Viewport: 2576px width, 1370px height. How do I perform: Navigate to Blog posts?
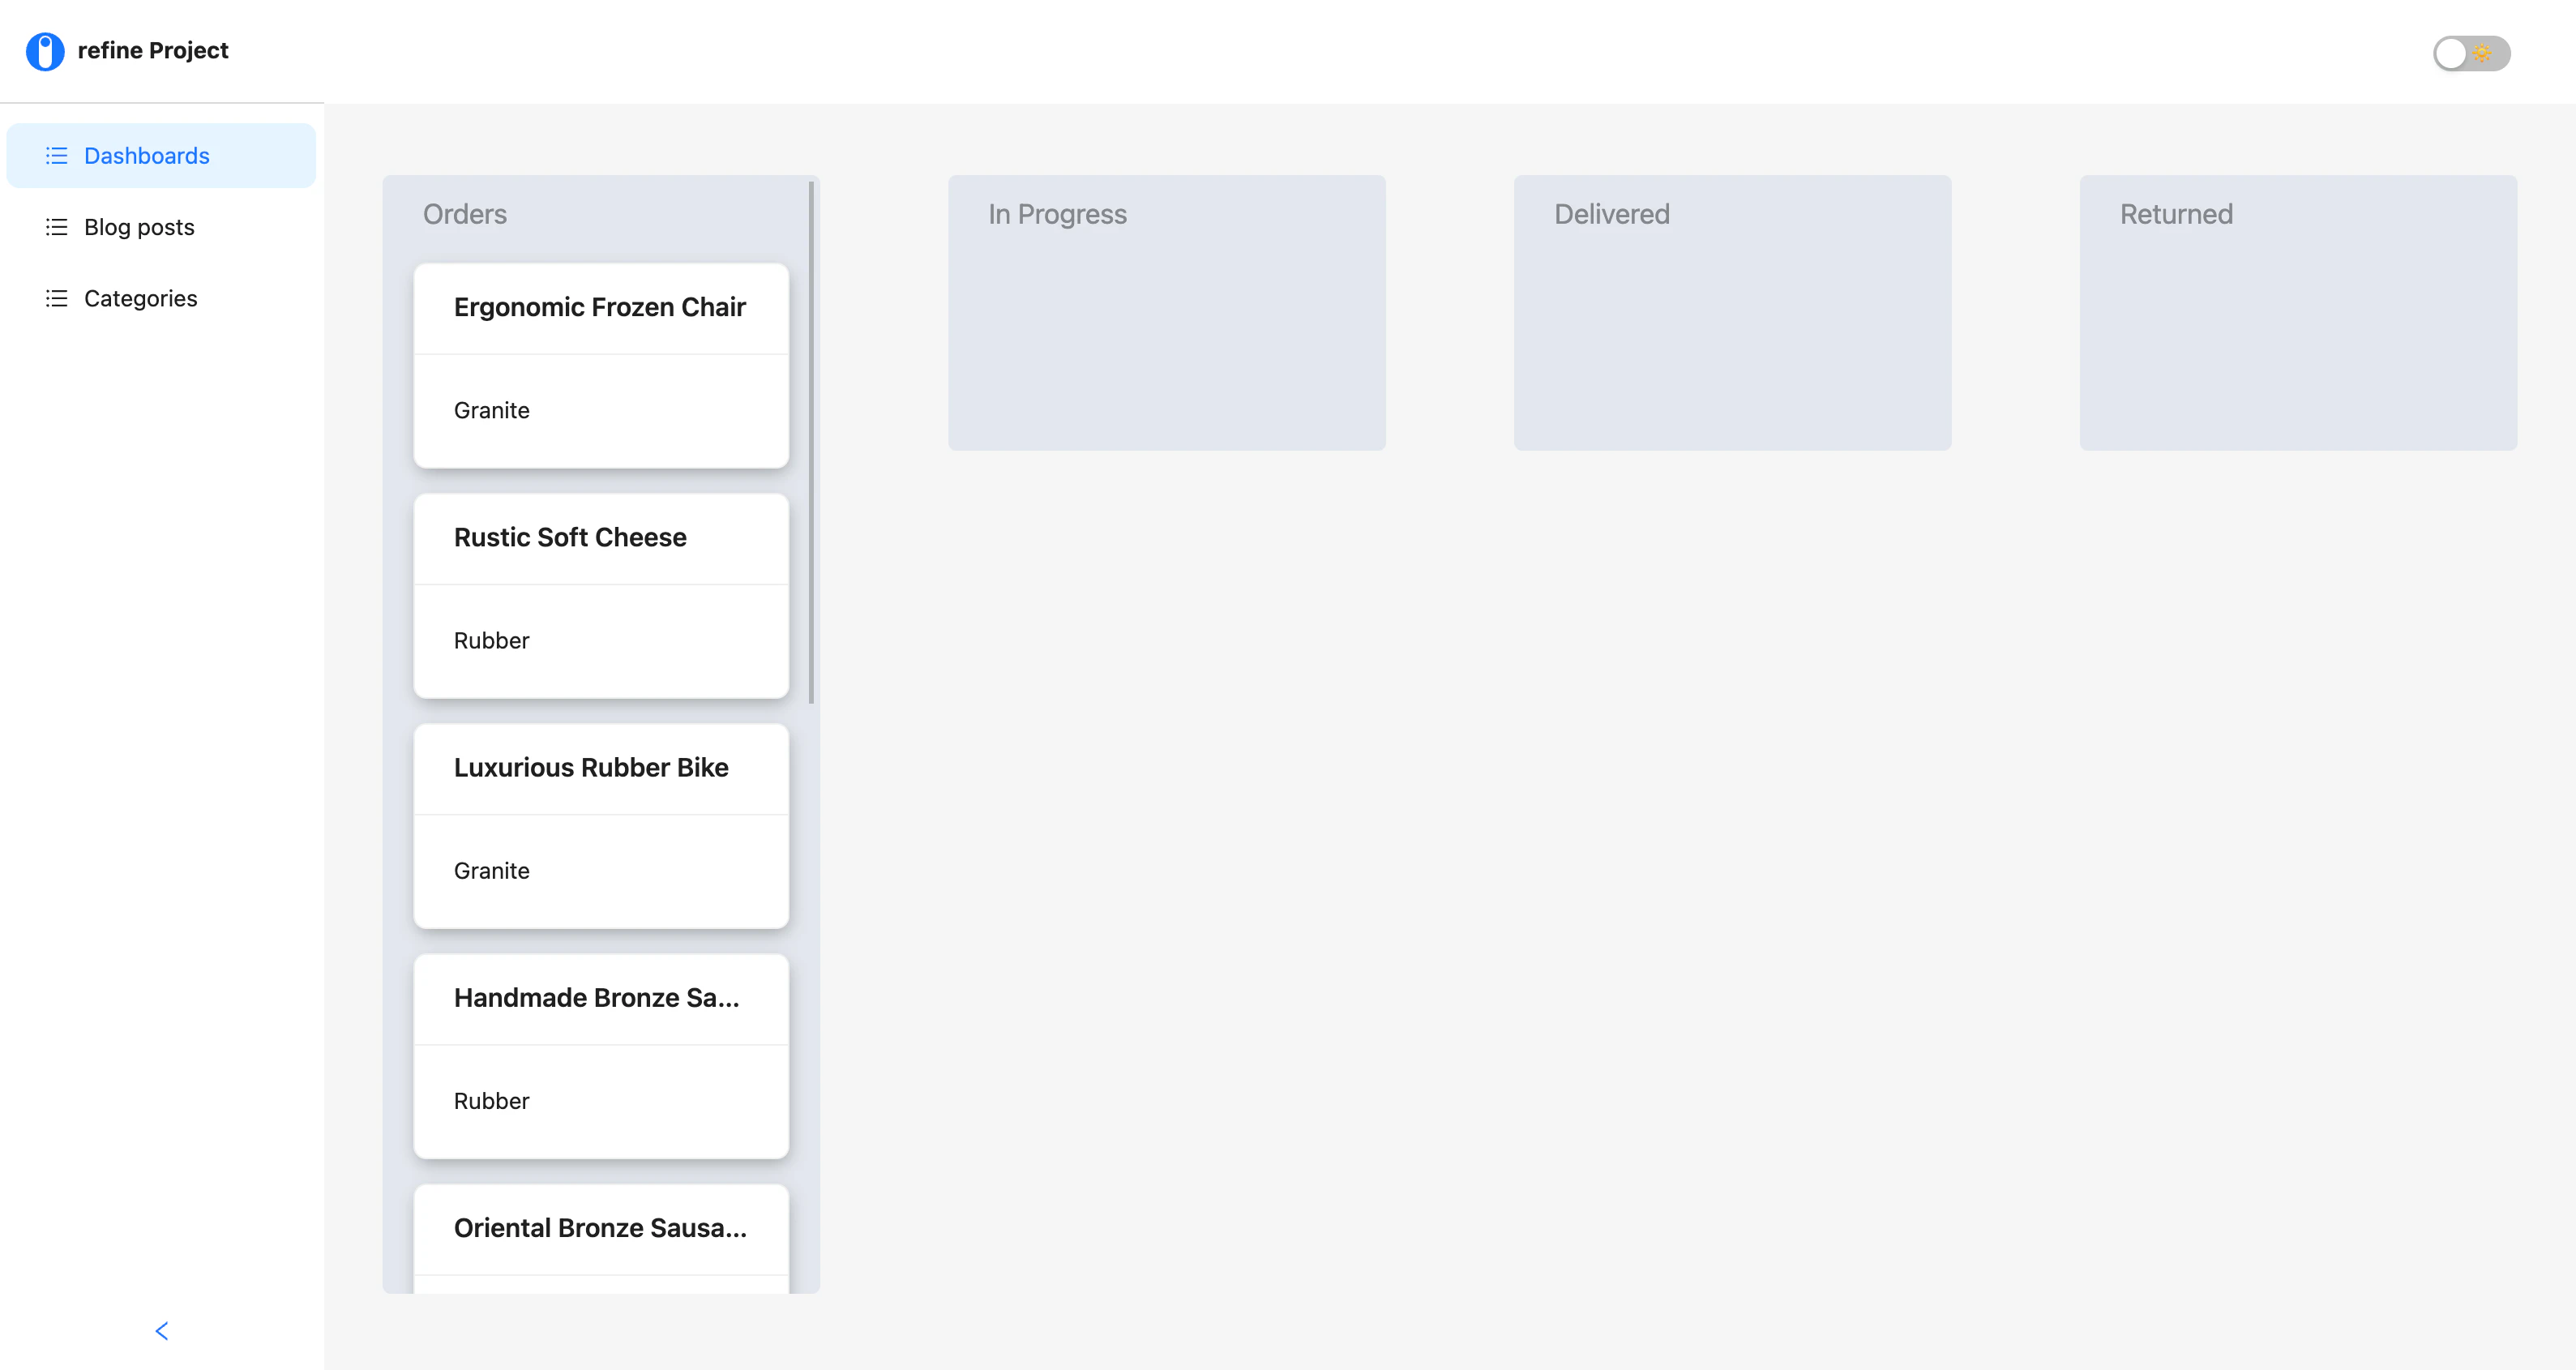click(139, 227)
